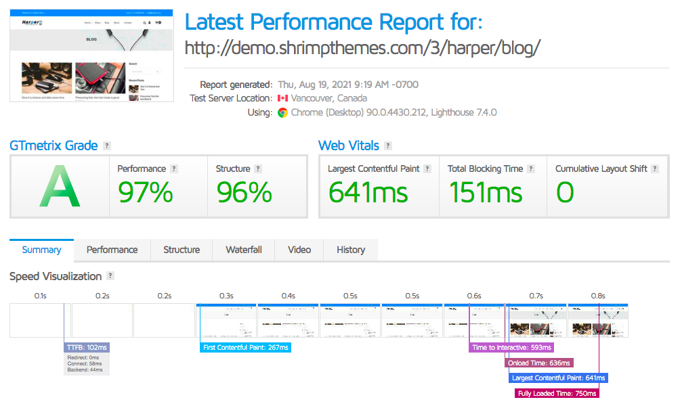Click the Speed Visualization help icon

click(x=110, y=276)
